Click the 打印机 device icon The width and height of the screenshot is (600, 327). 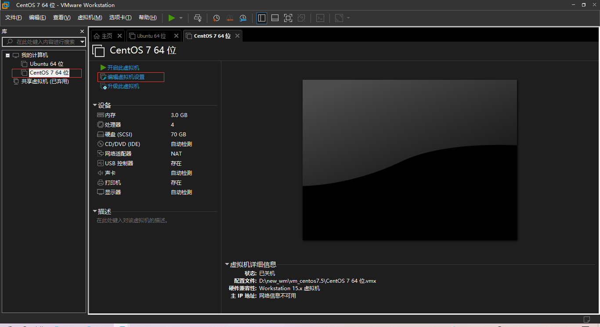pos(101,183)
